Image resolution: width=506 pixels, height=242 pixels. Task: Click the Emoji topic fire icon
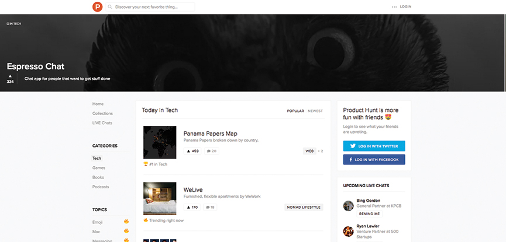[126, 222]
